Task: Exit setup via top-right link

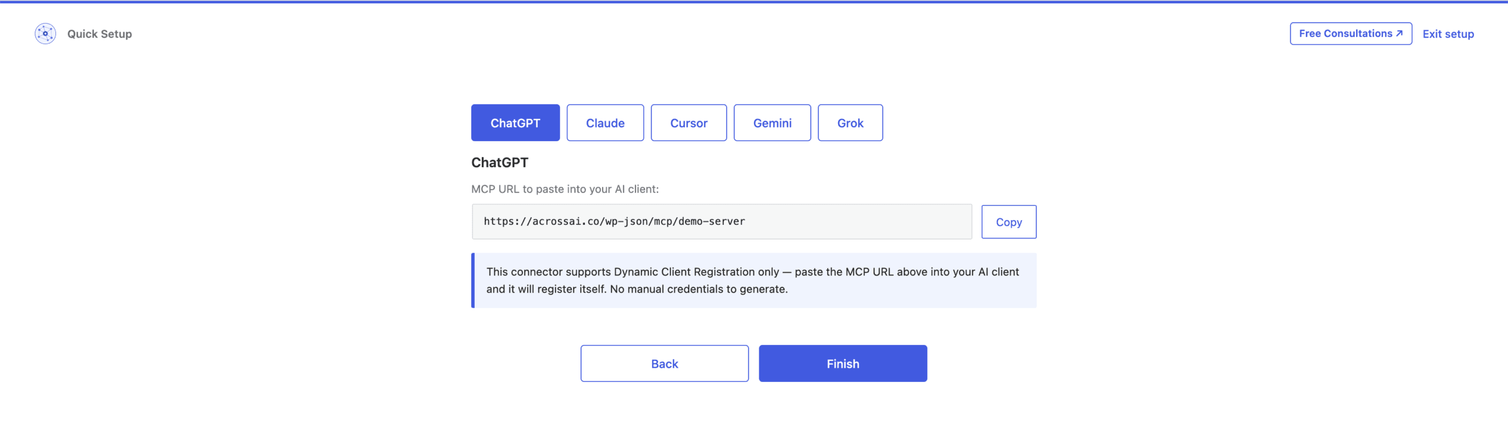Action: (x=1448, y=34)
